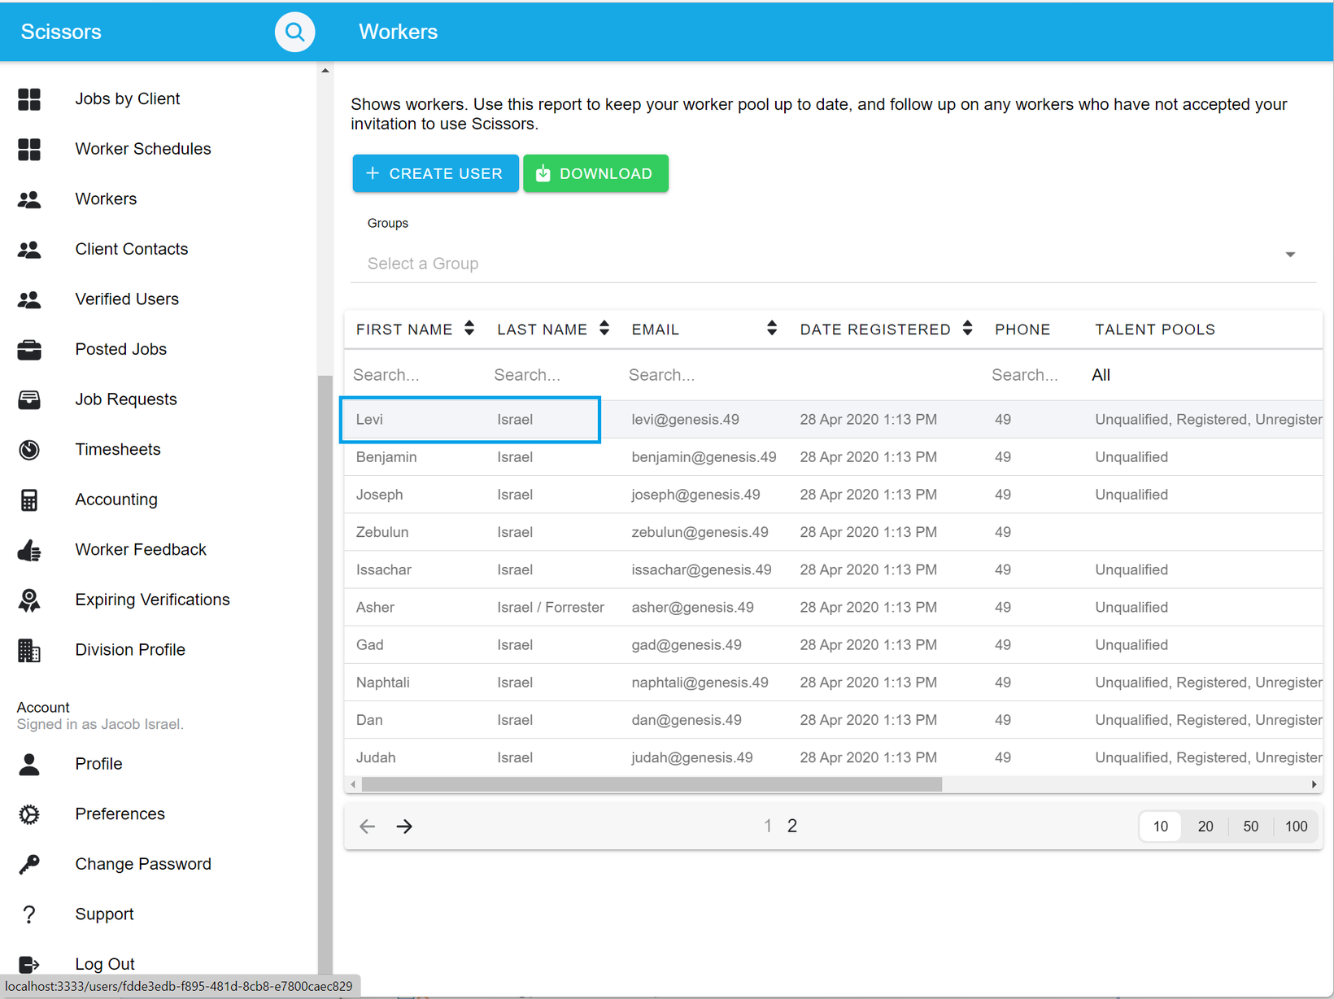The image size is (1334, 999).
Task: Click Verified Users people icon
Action: pyautogui.click(x=29, y=299)
